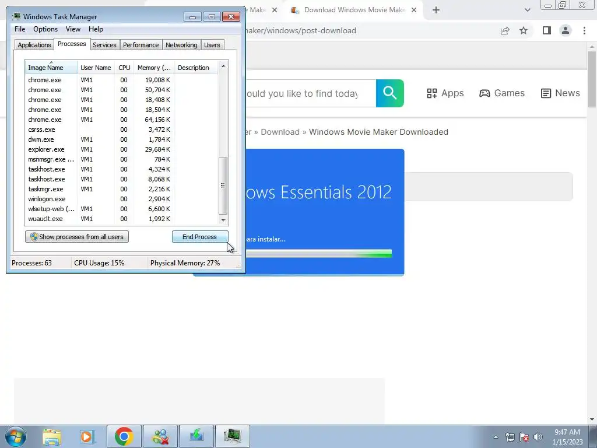
Task: Click the website search input field
Action: (x=311, y=93)
